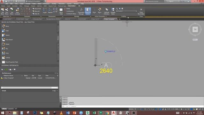
Task: Click Close Block Editor
Action: tap(141, 11)
